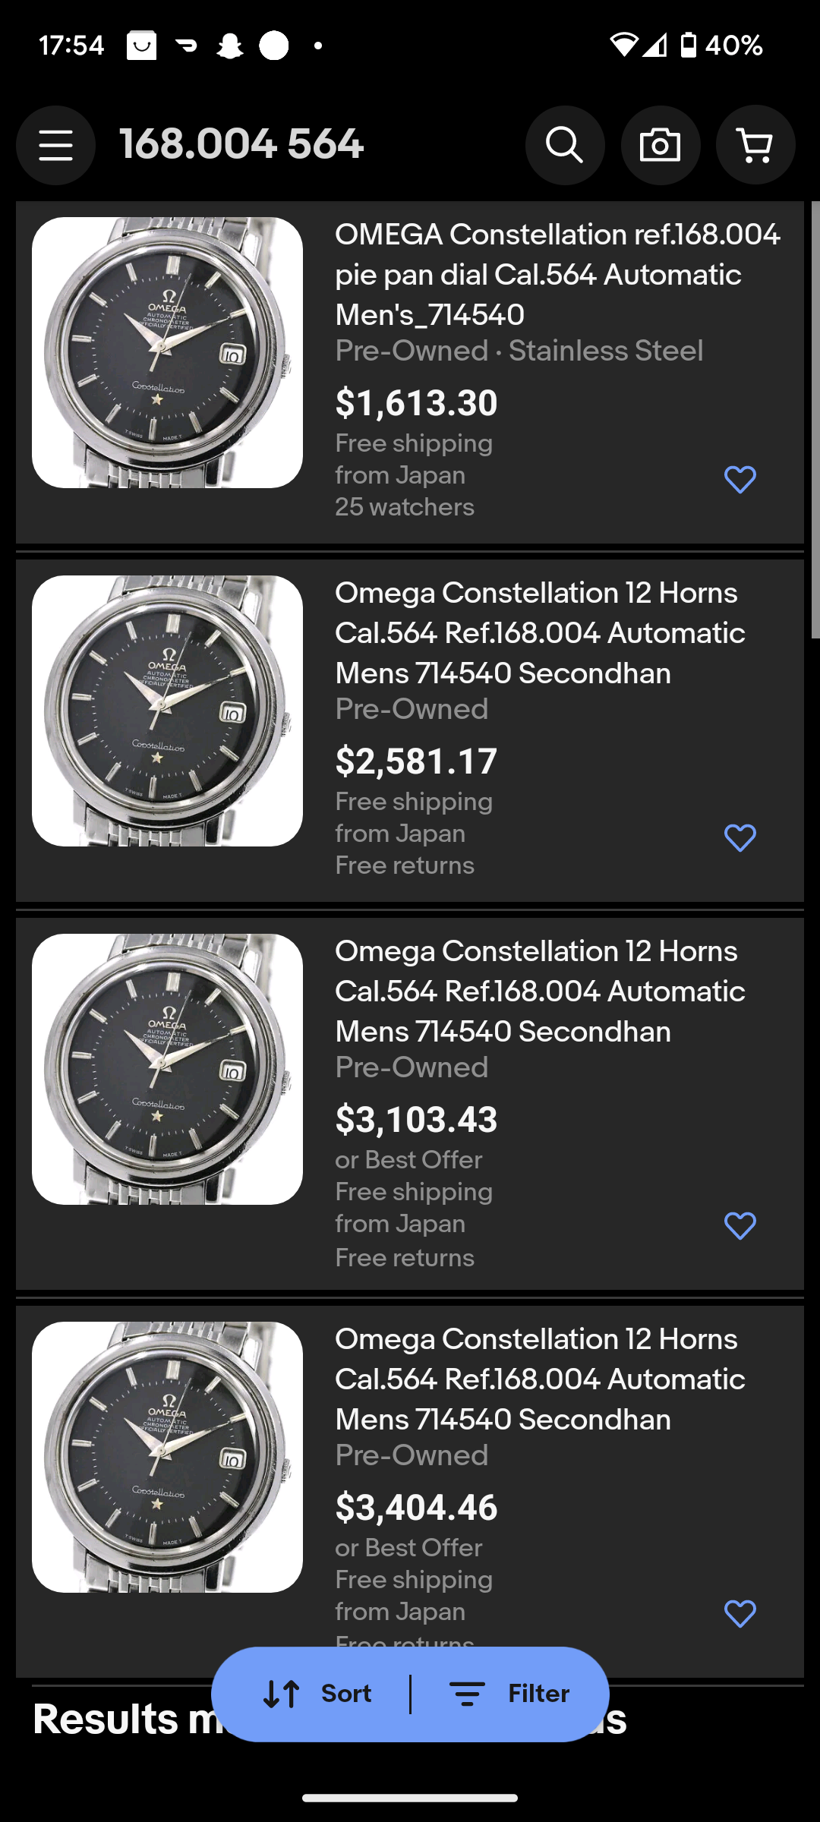Viewport: 820px width, 1822px height.
Task: Open the $2,581.17 12 Horns listing title
Action: click(x=539, y=632)
